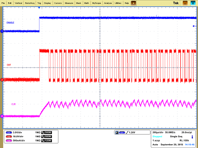Screen dimensions: 198x148
Task: Select the CUR waveform label
Action: tap(14, 104)
